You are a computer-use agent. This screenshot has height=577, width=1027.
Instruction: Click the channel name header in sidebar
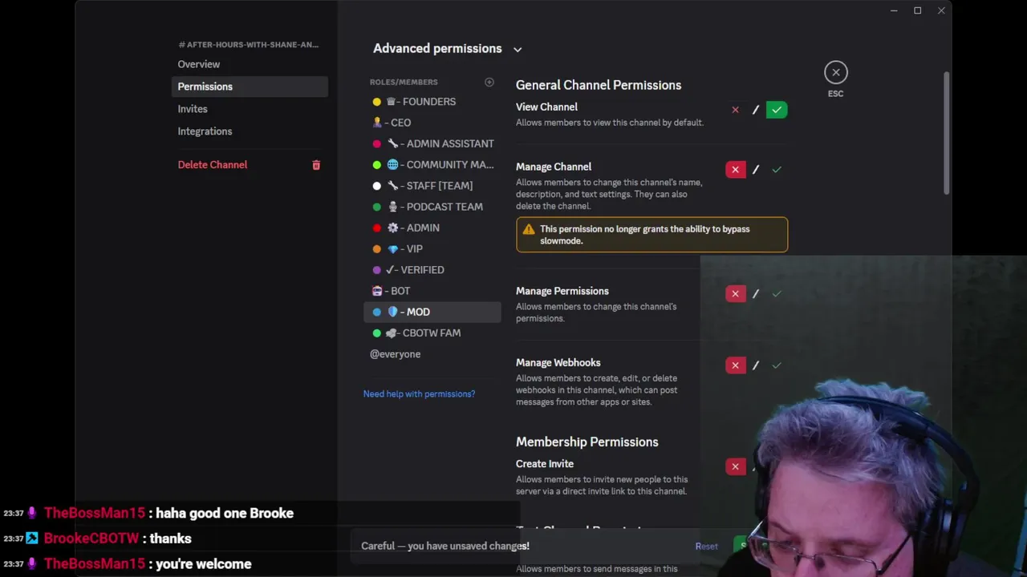click(248, 45)
